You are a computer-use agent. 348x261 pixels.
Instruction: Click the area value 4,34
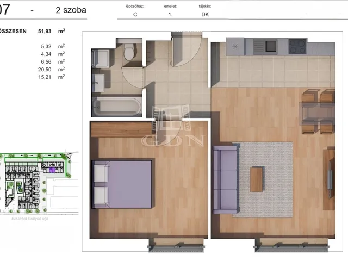(x=46, y=54)
